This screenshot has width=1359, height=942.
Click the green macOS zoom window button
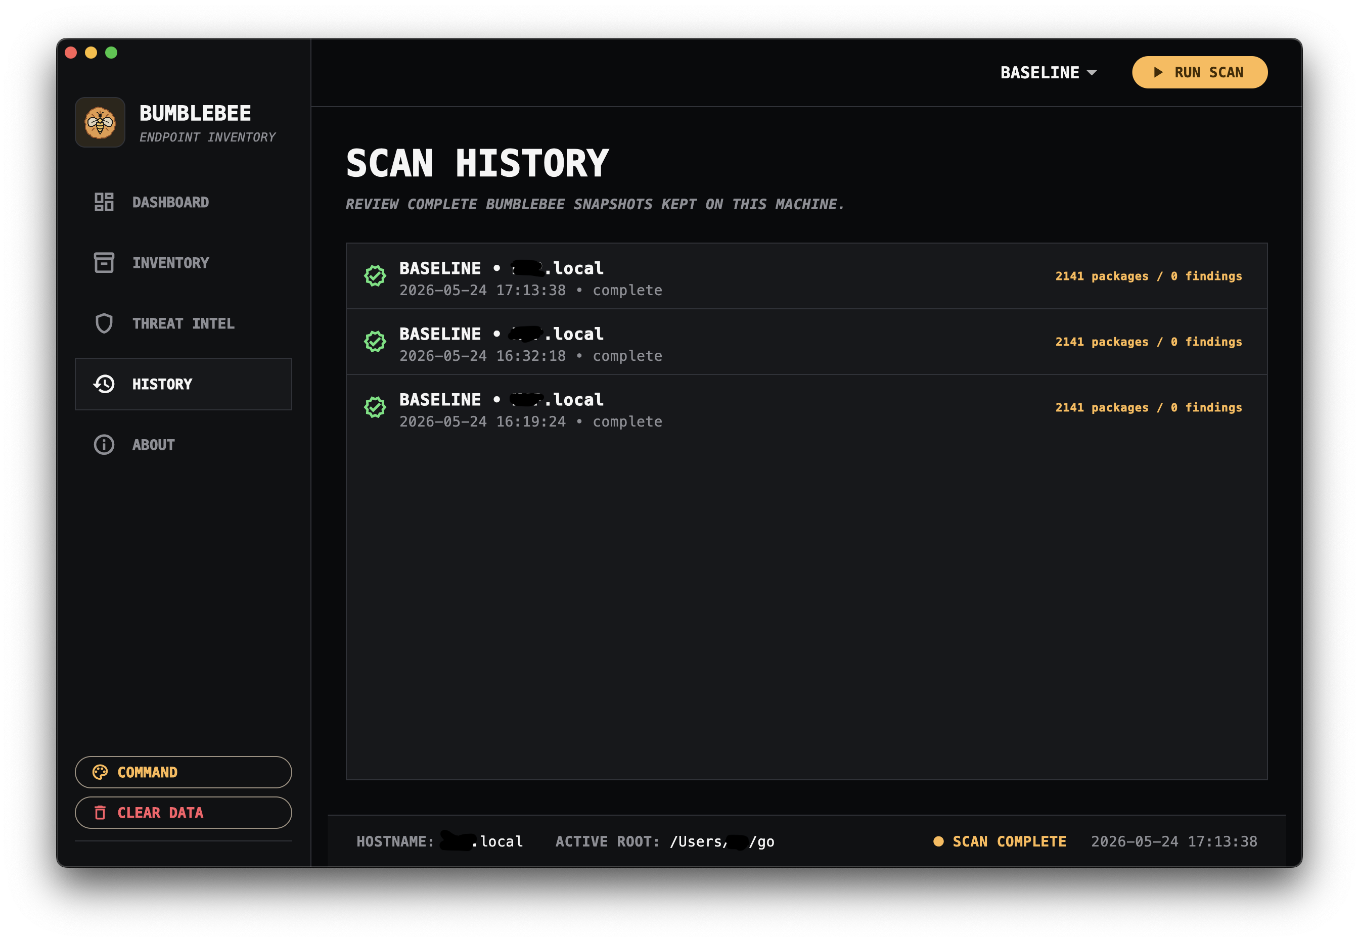click(111, 53)
